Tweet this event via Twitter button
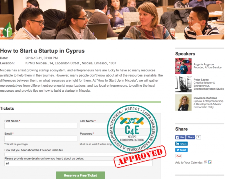This screenshot has width=225, height=179. coord(181,150)
